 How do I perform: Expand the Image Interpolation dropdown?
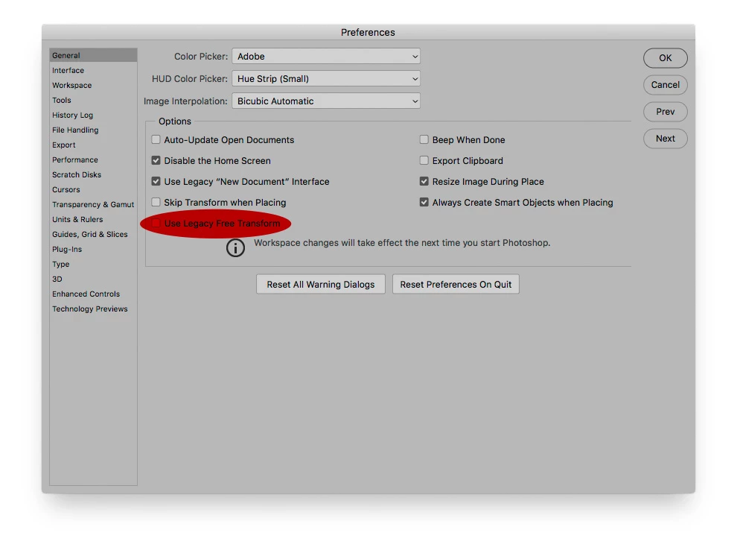click(x=326, y=101)
